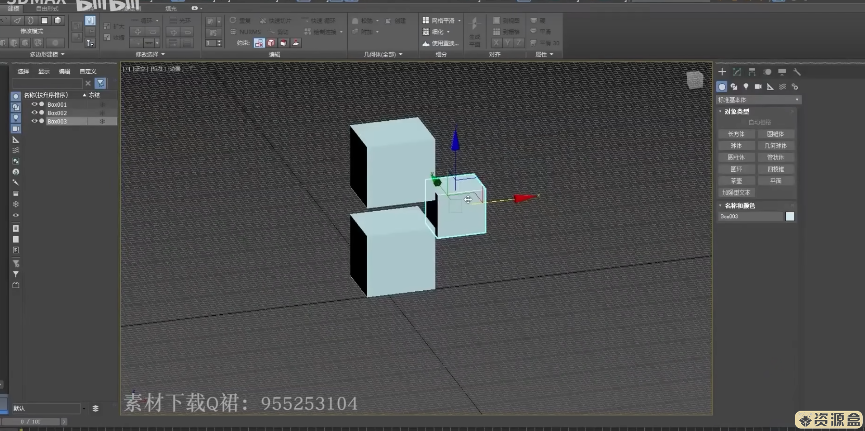
Task: Open the 显示 menu in scene explorer
Action: coord(44,71)
